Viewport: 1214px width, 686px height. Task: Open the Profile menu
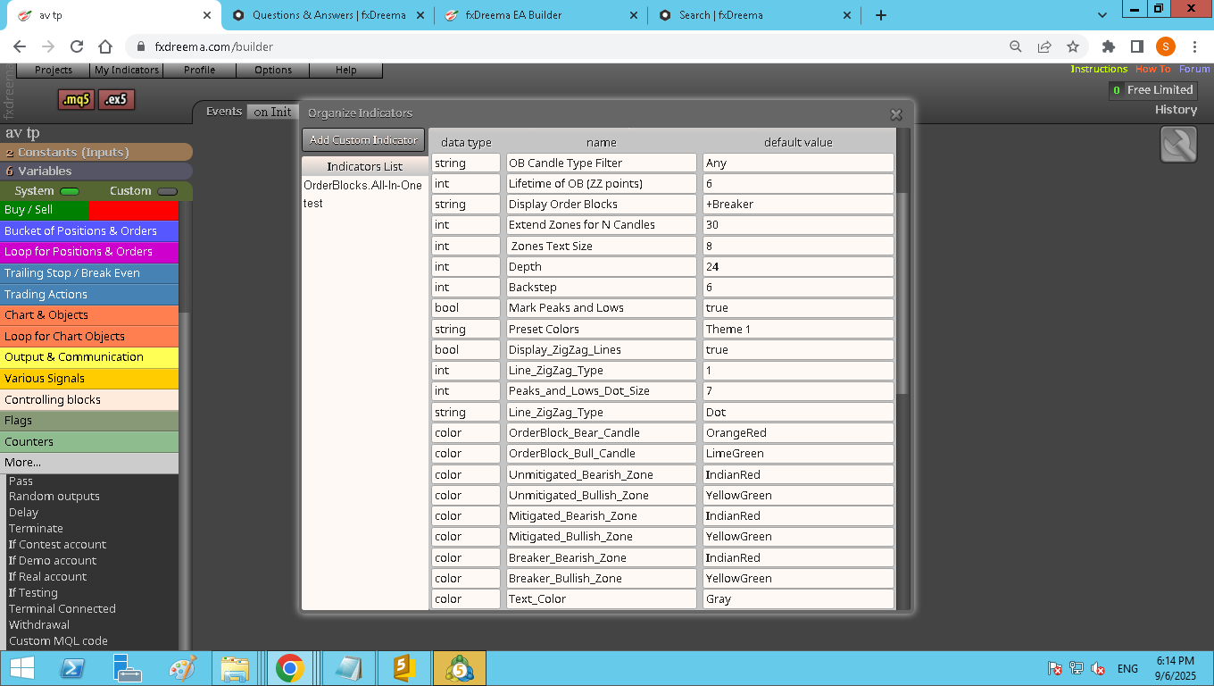click(x=200, y=70)
